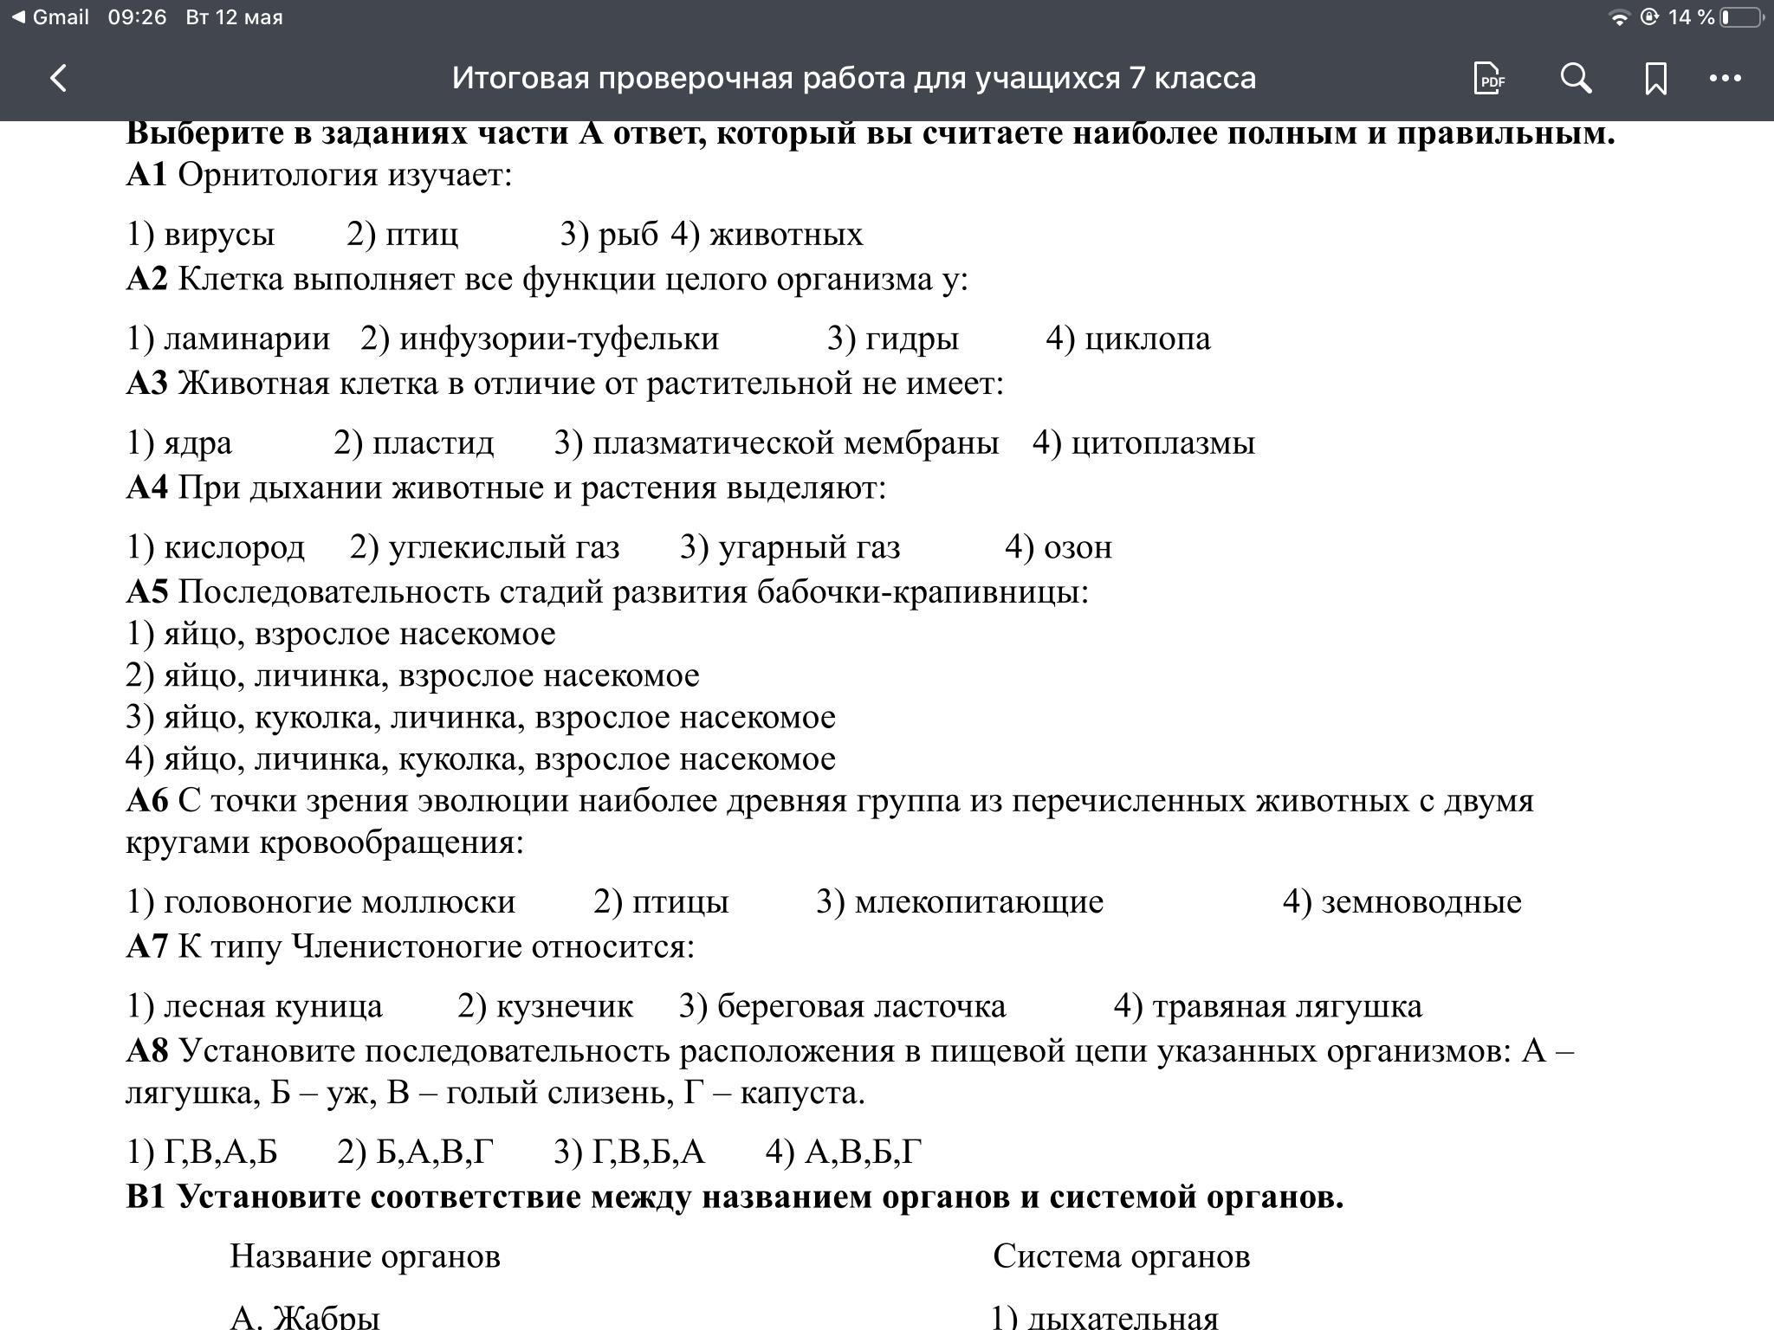This screenshot has height=1330, width=1774.
Task: Tap answer "2) углекислый газ"
Action: [485, 547]
